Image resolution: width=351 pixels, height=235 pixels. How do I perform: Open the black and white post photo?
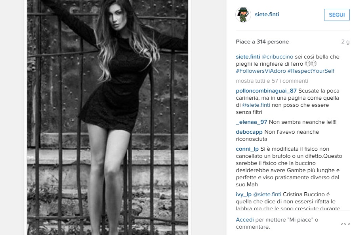[x=107, y=117]
